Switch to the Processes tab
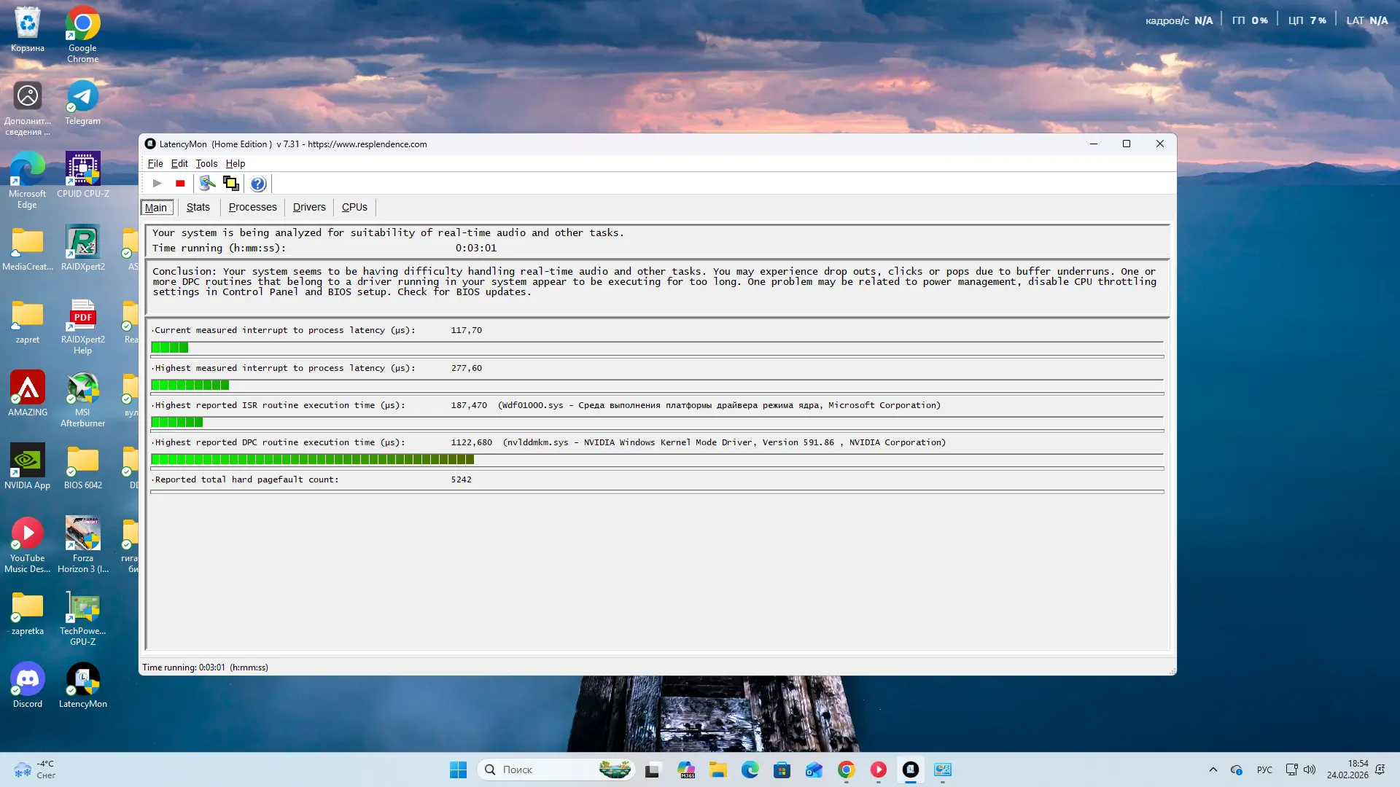This screenshot has height=787, width=1400. 252,207
